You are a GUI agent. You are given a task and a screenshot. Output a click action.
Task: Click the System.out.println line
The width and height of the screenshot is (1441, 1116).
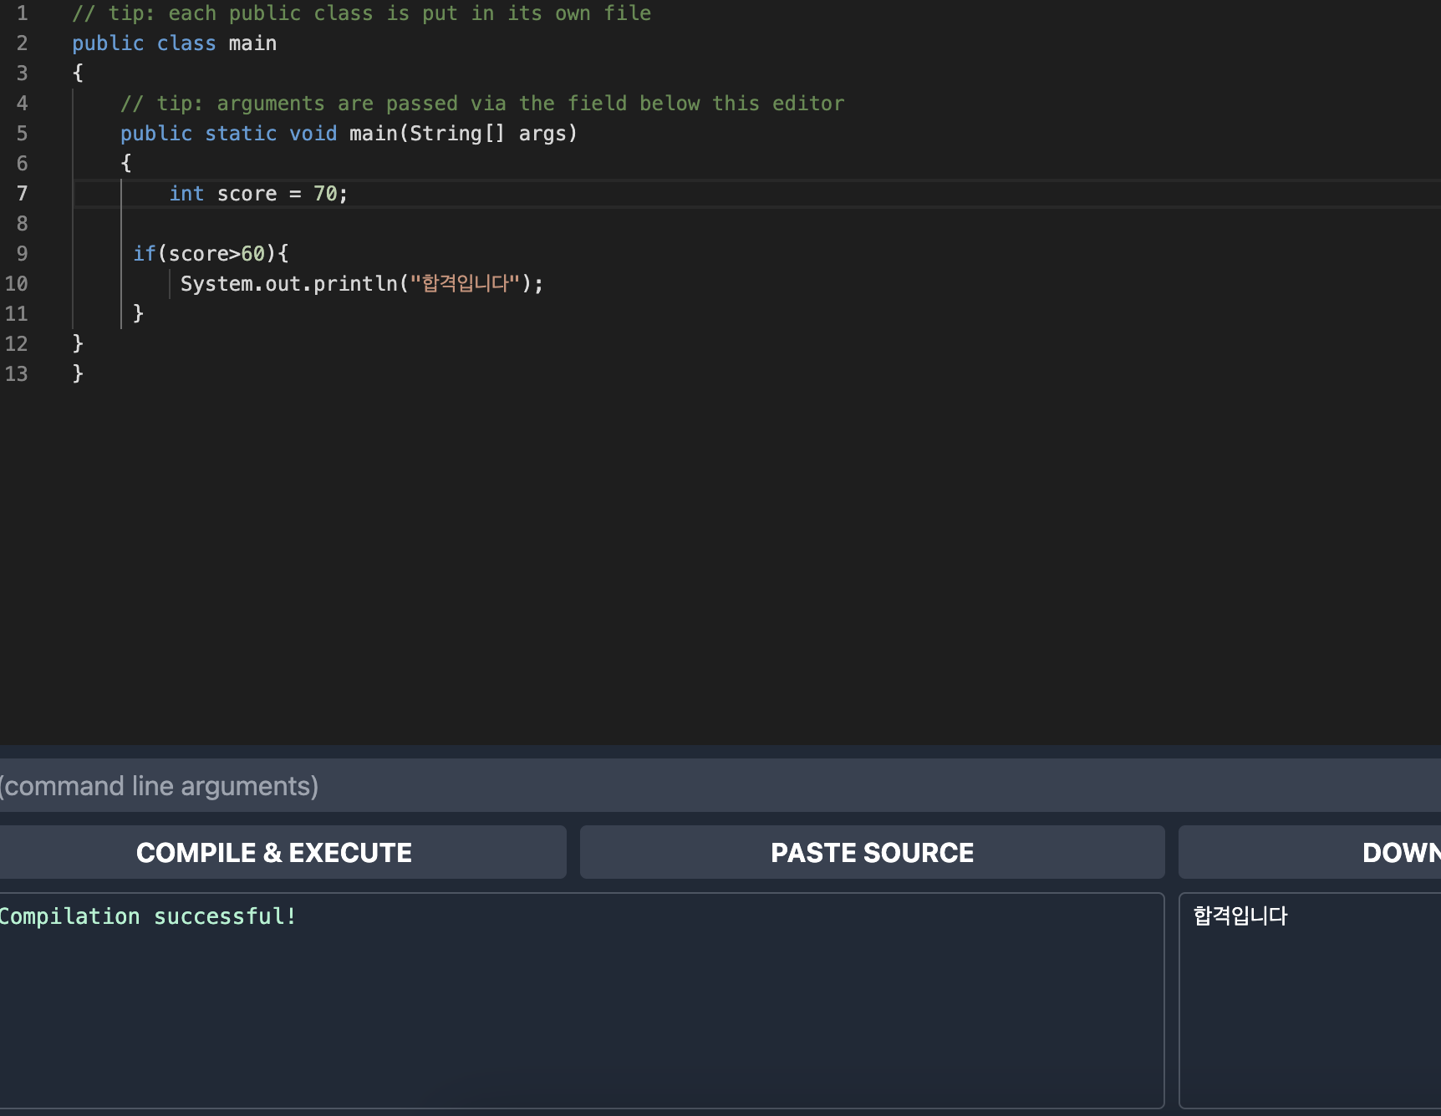pos(362,284)
